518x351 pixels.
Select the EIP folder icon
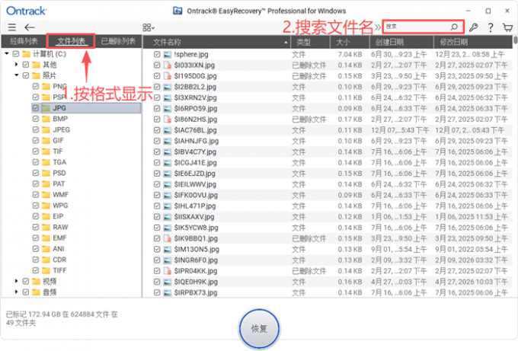46,216
